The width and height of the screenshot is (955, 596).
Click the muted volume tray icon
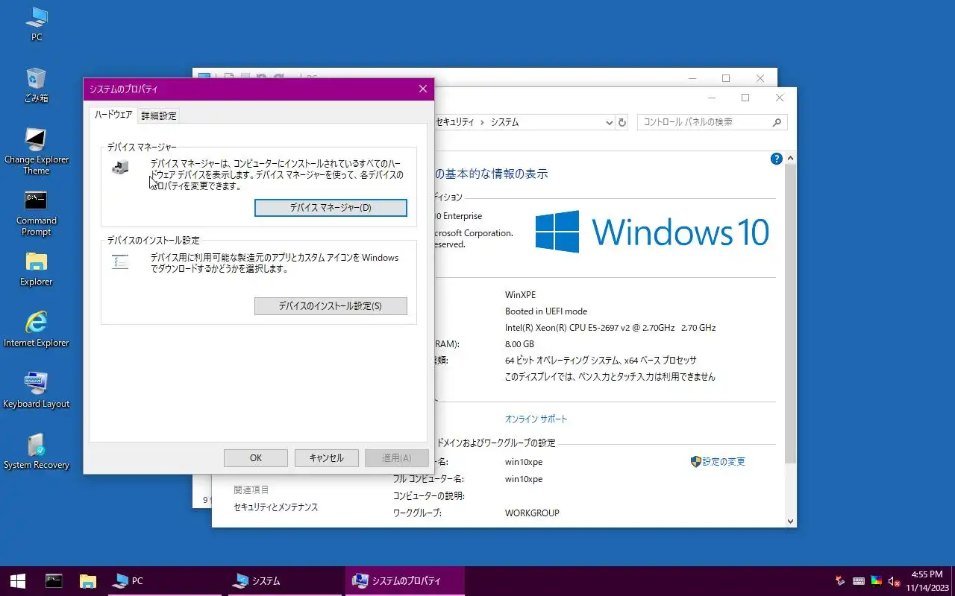tap(895, 581)
